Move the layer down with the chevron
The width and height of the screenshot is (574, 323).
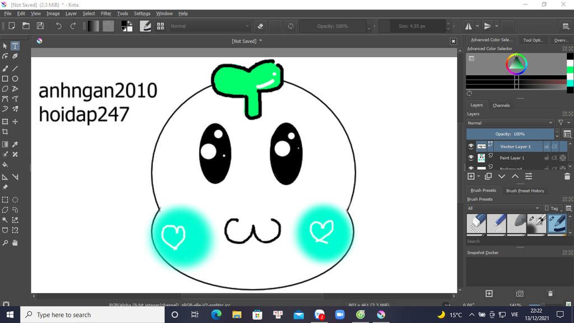click(x=502, y=177)
